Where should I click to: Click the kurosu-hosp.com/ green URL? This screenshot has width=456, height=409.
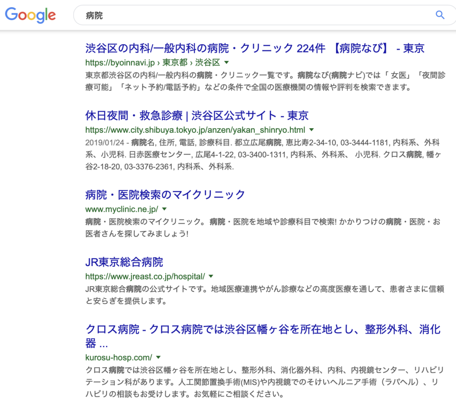click(118, 357)
